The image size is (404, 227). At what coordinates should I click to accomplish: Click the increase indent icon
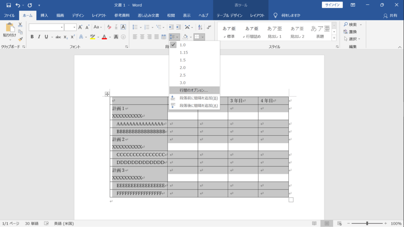(x=179, y=27)
